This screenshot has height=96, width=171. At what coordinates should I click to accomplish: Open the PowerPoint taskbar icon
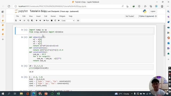click(x=46, y=94)
